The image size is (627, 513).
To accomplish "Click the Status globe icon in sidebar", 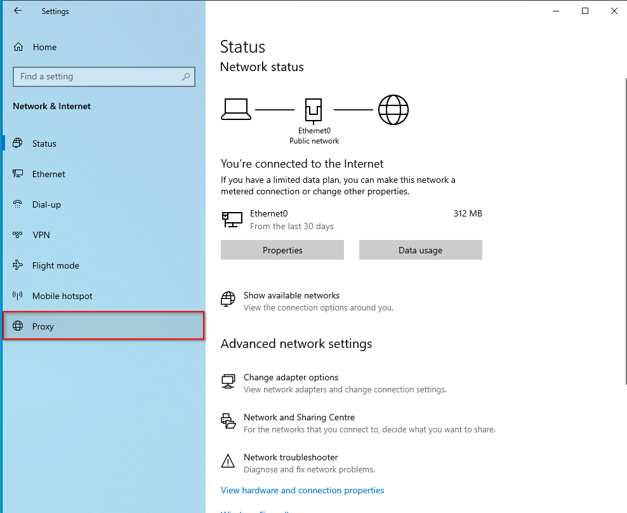I will click(x=18, y=143).
